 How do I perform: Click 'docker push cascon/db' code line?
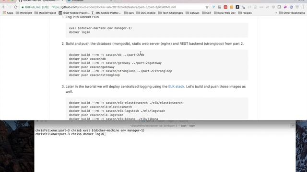click(x=87, y=59)
